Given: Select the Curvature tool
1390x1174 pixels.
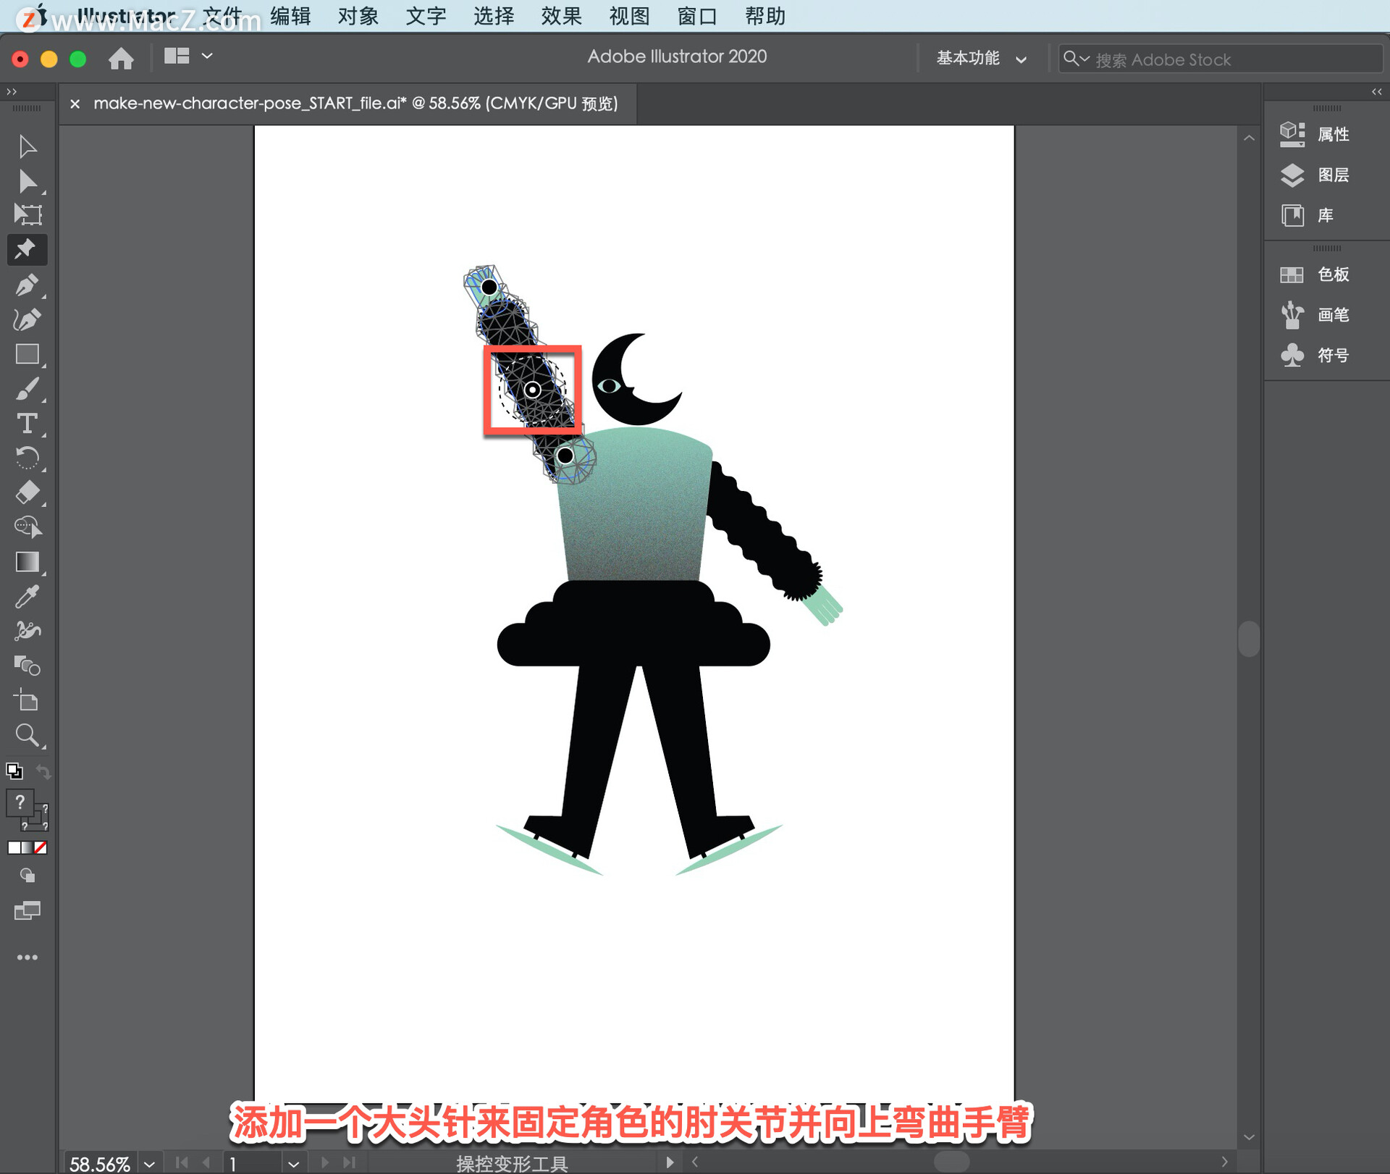Looking at the screenshot, I should coord(28,319).
